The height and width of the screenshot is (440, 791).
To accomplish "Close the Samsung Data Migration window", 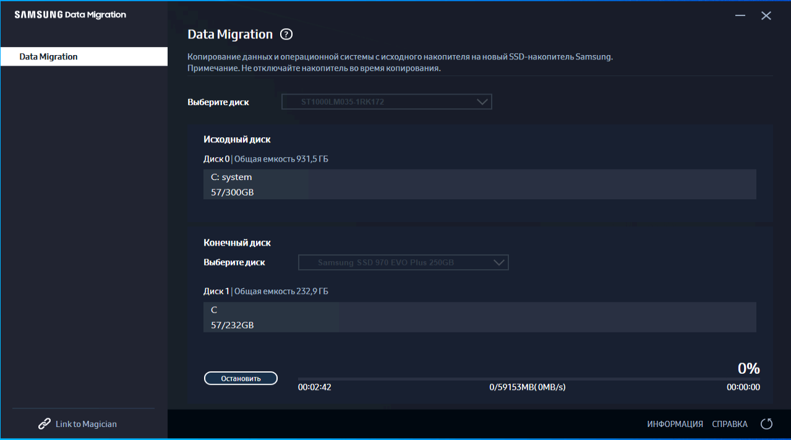I will tap(766, 16).
